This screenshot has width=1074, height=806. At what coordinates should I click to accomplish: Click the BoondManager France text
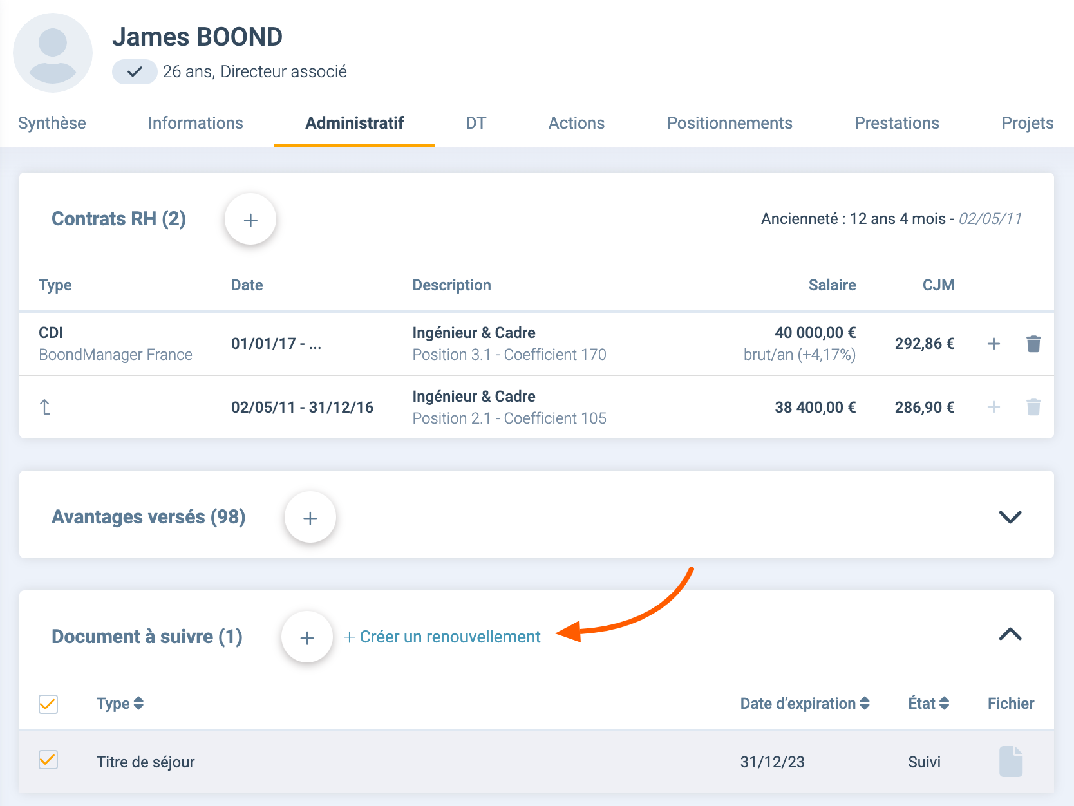coord(115,355)
